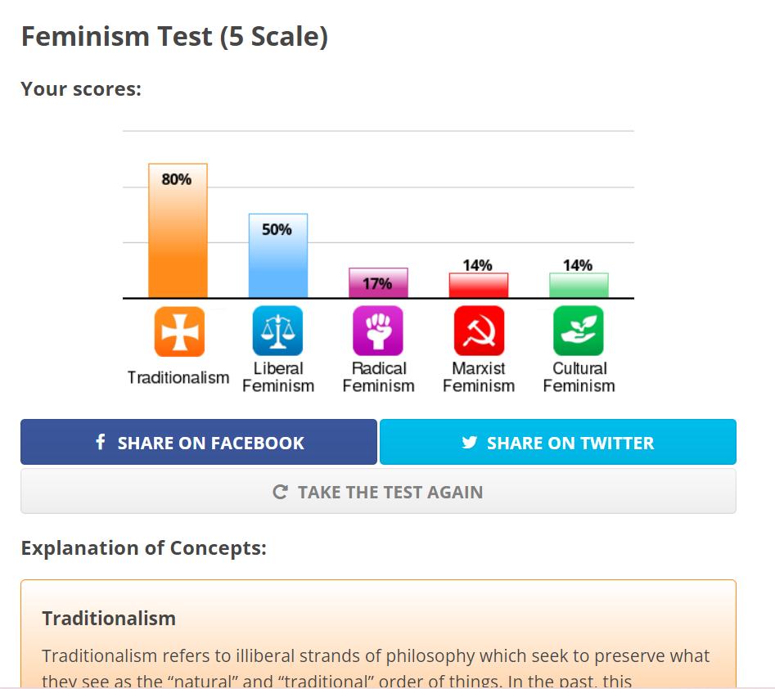This screenshot has height=689, width=775.
Task: Click the Cultural Feminism plant-in-hand icon
Action: (x=579, y=331)
